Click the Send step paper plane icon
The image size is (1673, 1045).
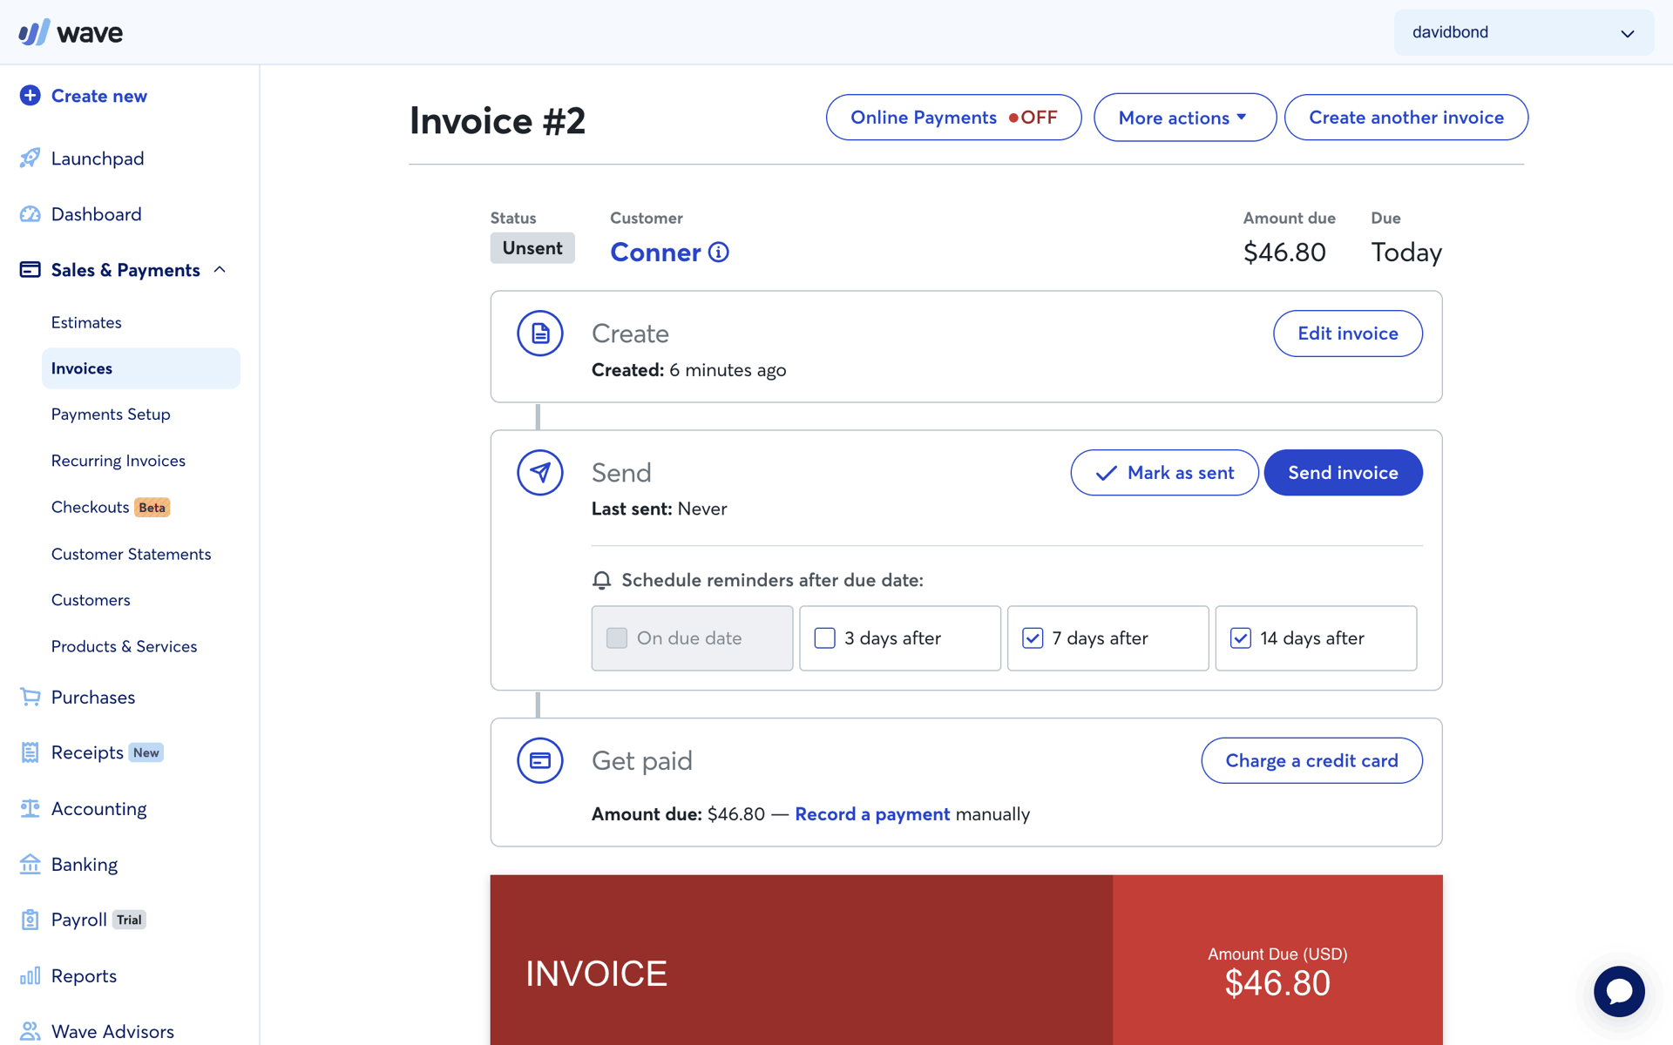(x=540, y=473)
